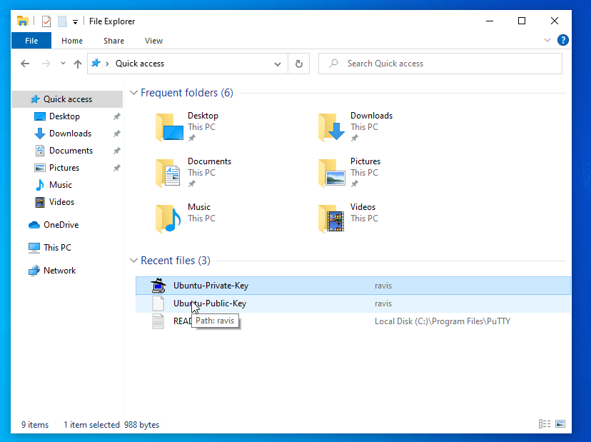Viewport: 591px width, 442px height.
Task: Refresh the Quick access view
Action: click(299, 64)
